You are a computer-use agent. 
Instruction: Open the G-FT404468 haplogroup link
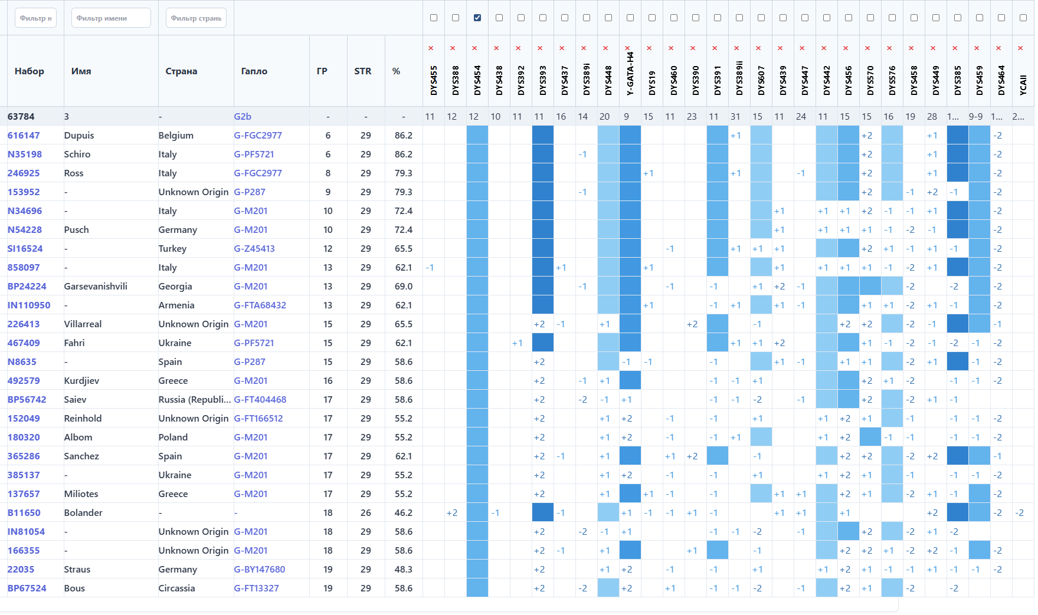point(260,400)
